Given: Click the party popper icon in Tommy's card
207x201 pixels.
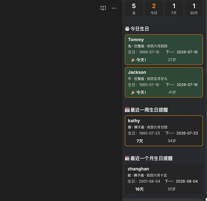Looking at the screenshot, I should pyautogui.click(x=133, y=60).
